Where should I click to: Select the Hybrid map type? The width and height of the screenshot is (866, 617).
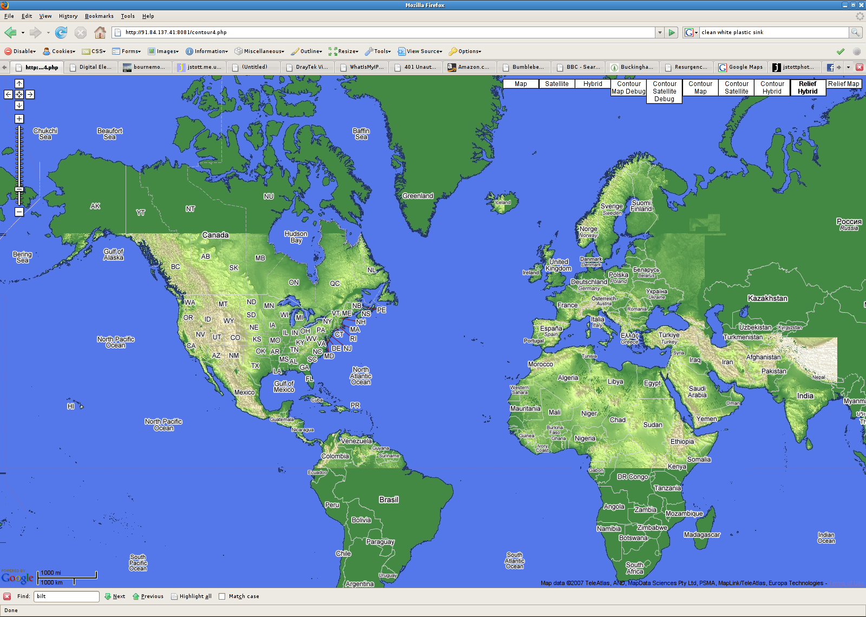(593, 84)
